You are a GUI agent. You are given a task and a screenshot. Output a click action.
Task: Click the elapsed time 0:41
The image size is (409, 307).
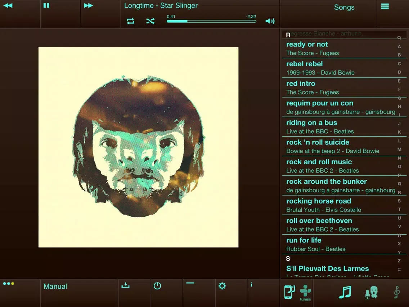[171, 17]
